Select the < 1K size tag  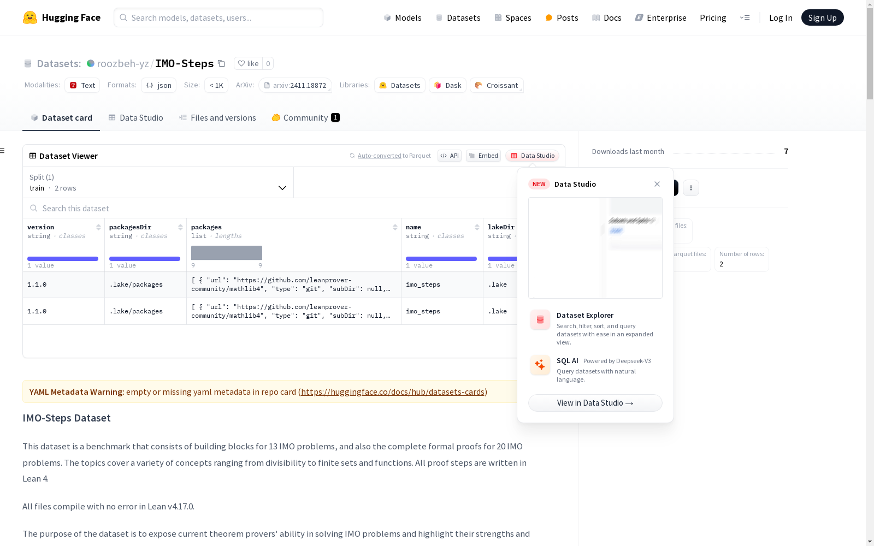pyautogui.click(x=216, y=85)
